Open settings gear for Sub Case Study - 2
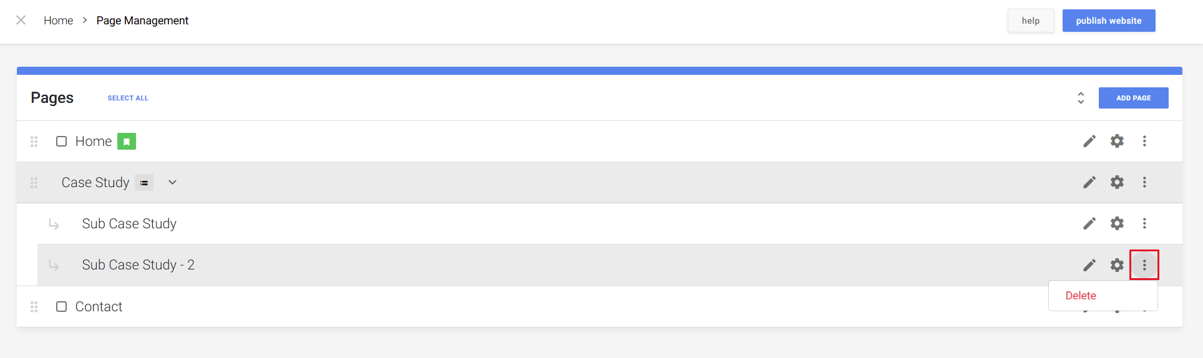Viewport: 1203px width, 358px height. click(x=1117, y=265)
